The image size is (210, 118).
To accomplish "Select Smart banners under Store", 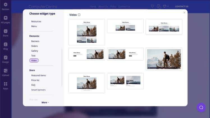I will 38,90.
